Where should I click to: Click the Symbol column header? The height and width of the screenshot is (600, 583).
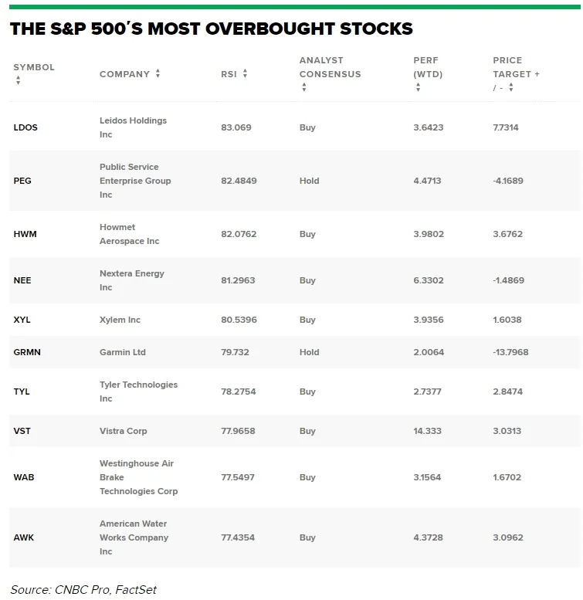pyautogui.click(x=34, y=67)
